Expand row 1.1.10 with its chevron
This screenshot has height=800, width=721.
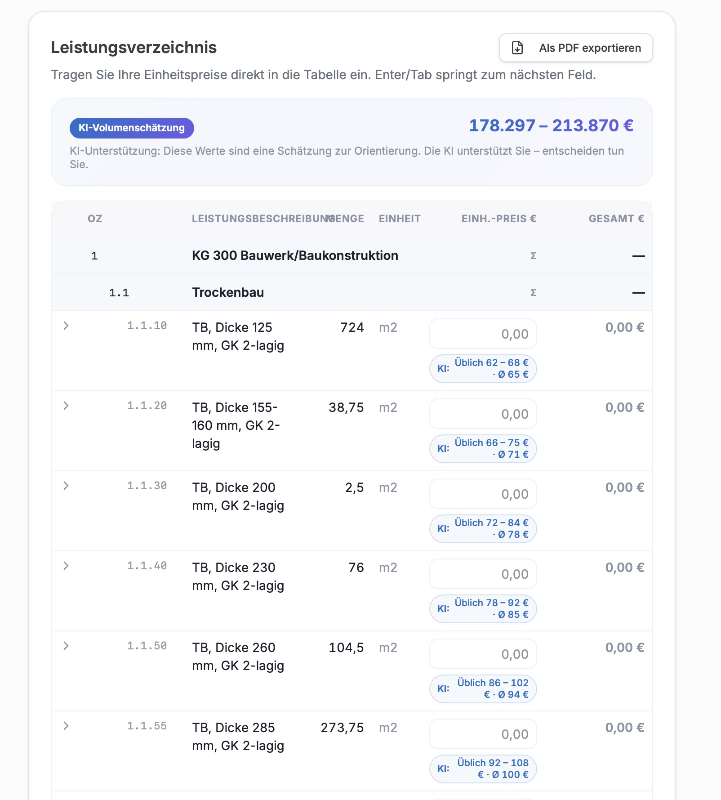pyautogui.click(x=66, y=326)
